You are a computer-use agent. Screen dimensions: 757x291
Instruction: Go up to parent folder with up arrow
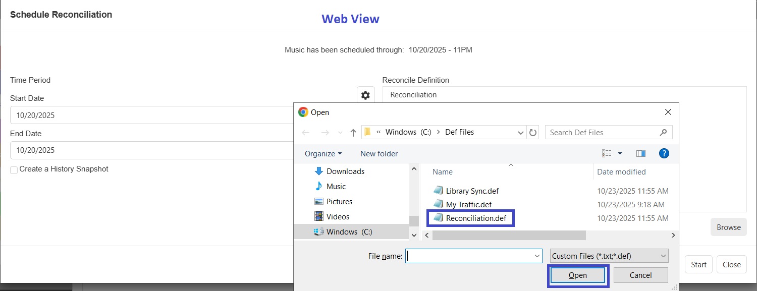pos(352,132)
